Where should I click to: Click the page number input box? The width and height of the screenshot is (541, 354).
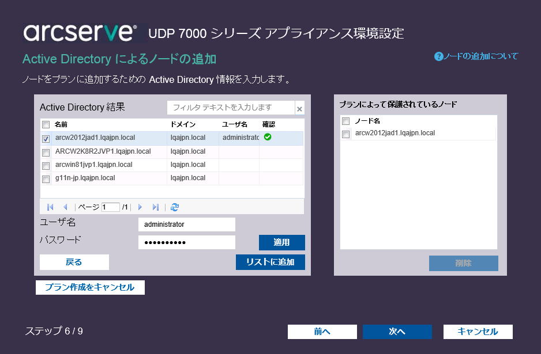pos(111,207)
